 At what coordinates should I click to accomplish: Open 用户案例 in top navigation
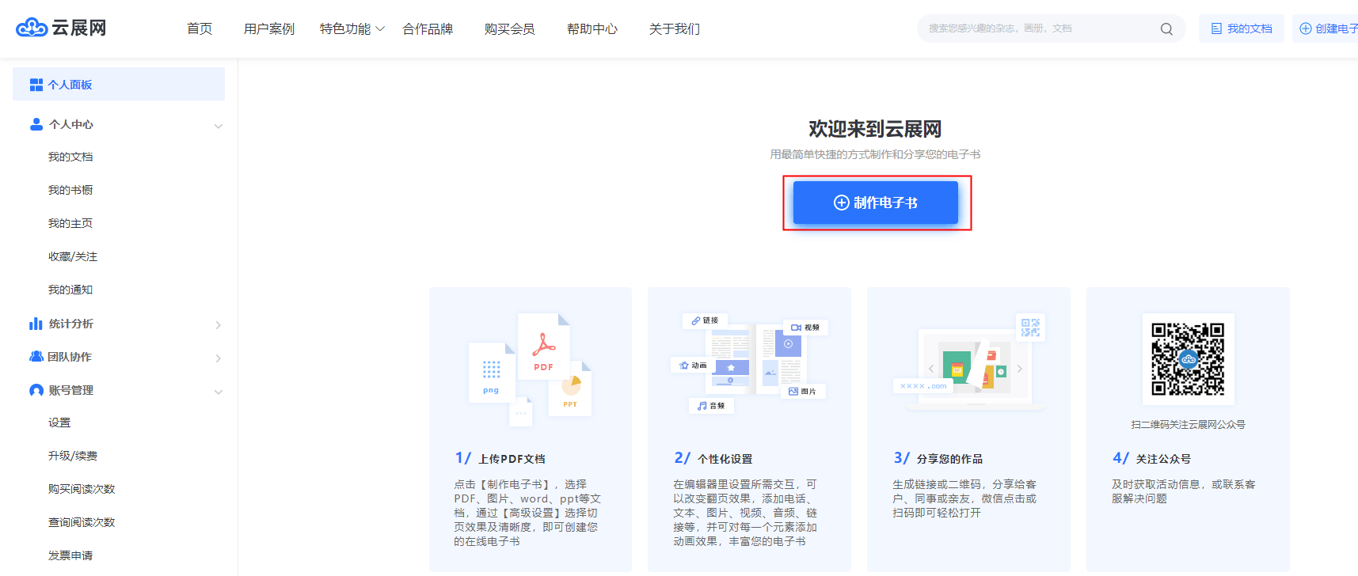point(269,29)
